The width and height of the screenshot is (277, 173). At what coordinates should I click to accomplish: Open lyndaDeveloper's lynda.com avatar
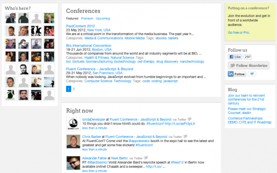(x=73, y=124)
